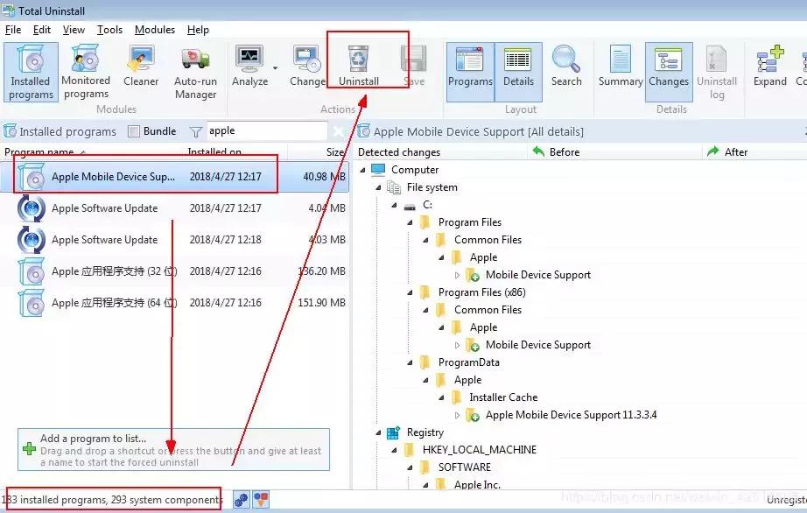This screenshot has width=807, height=513.
Task: Click the Change action button
Action: click(307, 66)
